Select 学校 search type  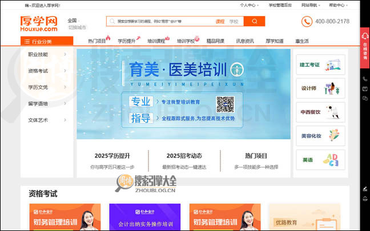click(x=234, y=22)
